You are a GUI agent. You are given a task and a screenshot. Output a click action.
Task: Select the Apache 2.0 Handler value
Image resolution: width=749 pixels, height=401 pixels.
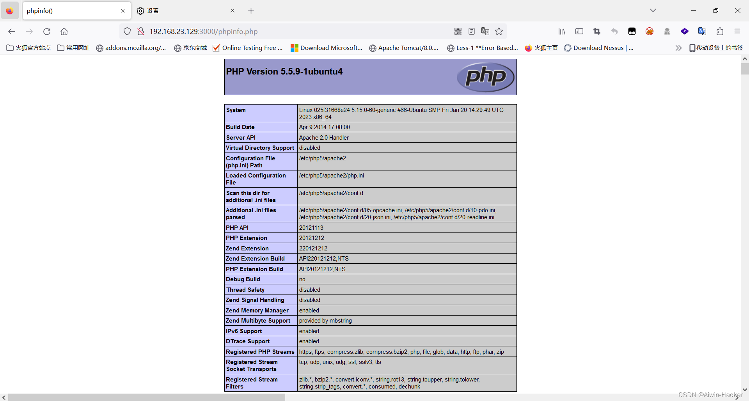tap(324, 138)
